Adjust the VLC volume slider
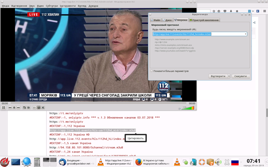The height and width of the screenshot is (167, 268). [x=188, y=108]
